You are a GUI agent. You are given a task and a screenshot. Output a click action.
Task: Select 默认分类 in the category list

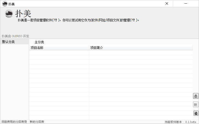tap(9, 42)
